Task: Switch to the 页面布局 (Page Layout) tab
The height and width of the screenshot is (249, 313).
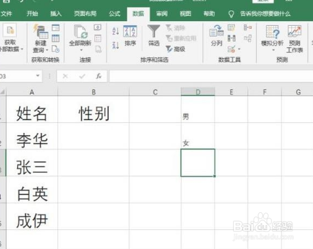Action: (x=85, y=14)
